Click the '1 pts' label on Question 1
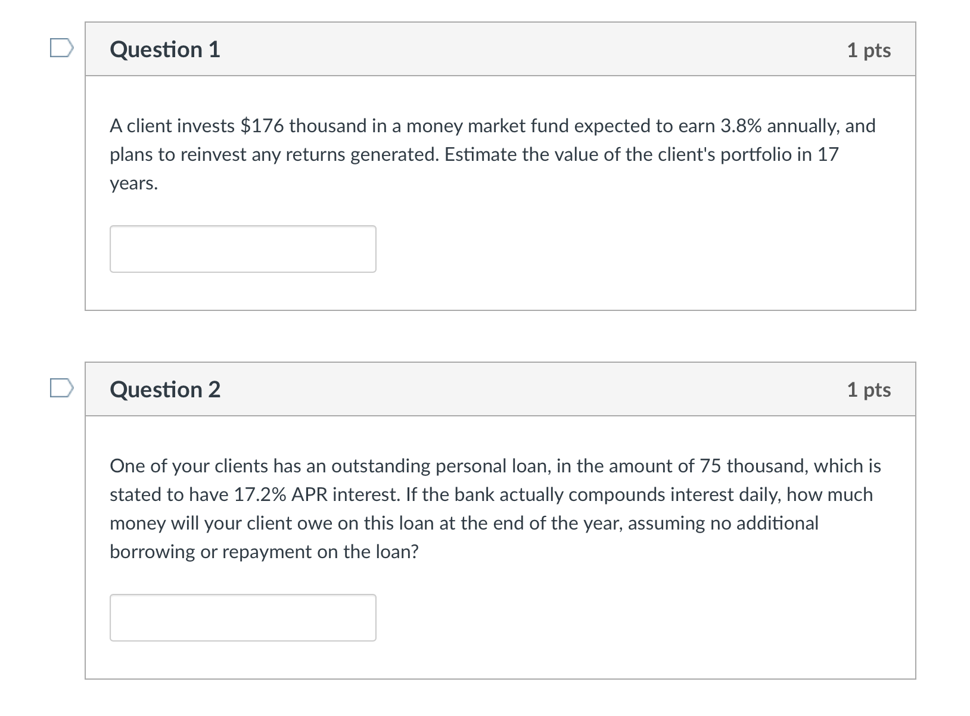The width and height of the screenshot is (970, 716). [870, 51]
